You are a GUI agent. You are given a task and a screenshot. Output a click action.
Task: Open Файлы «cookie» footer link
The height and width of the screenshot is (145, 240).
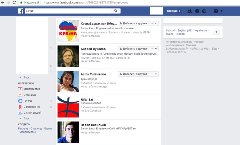(200, 49)
